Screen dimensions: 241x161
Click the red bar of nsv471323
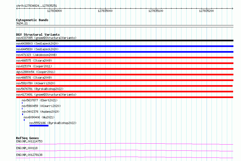click(125, 58)
